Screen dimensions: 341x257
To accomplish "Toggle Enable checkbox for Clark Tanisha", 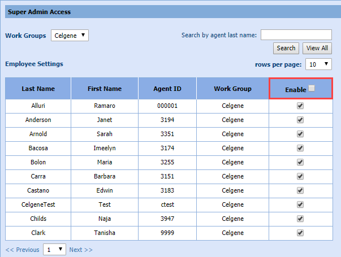I will (300, 233).
